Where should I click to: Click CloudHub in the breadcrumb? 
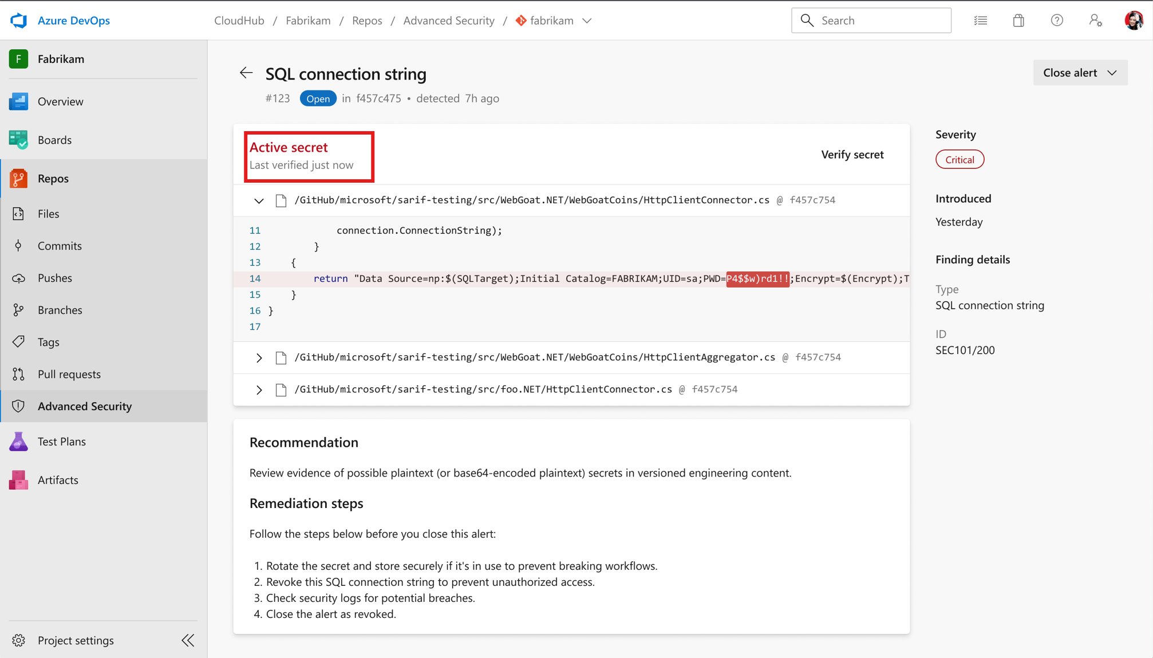coord(239,21)
